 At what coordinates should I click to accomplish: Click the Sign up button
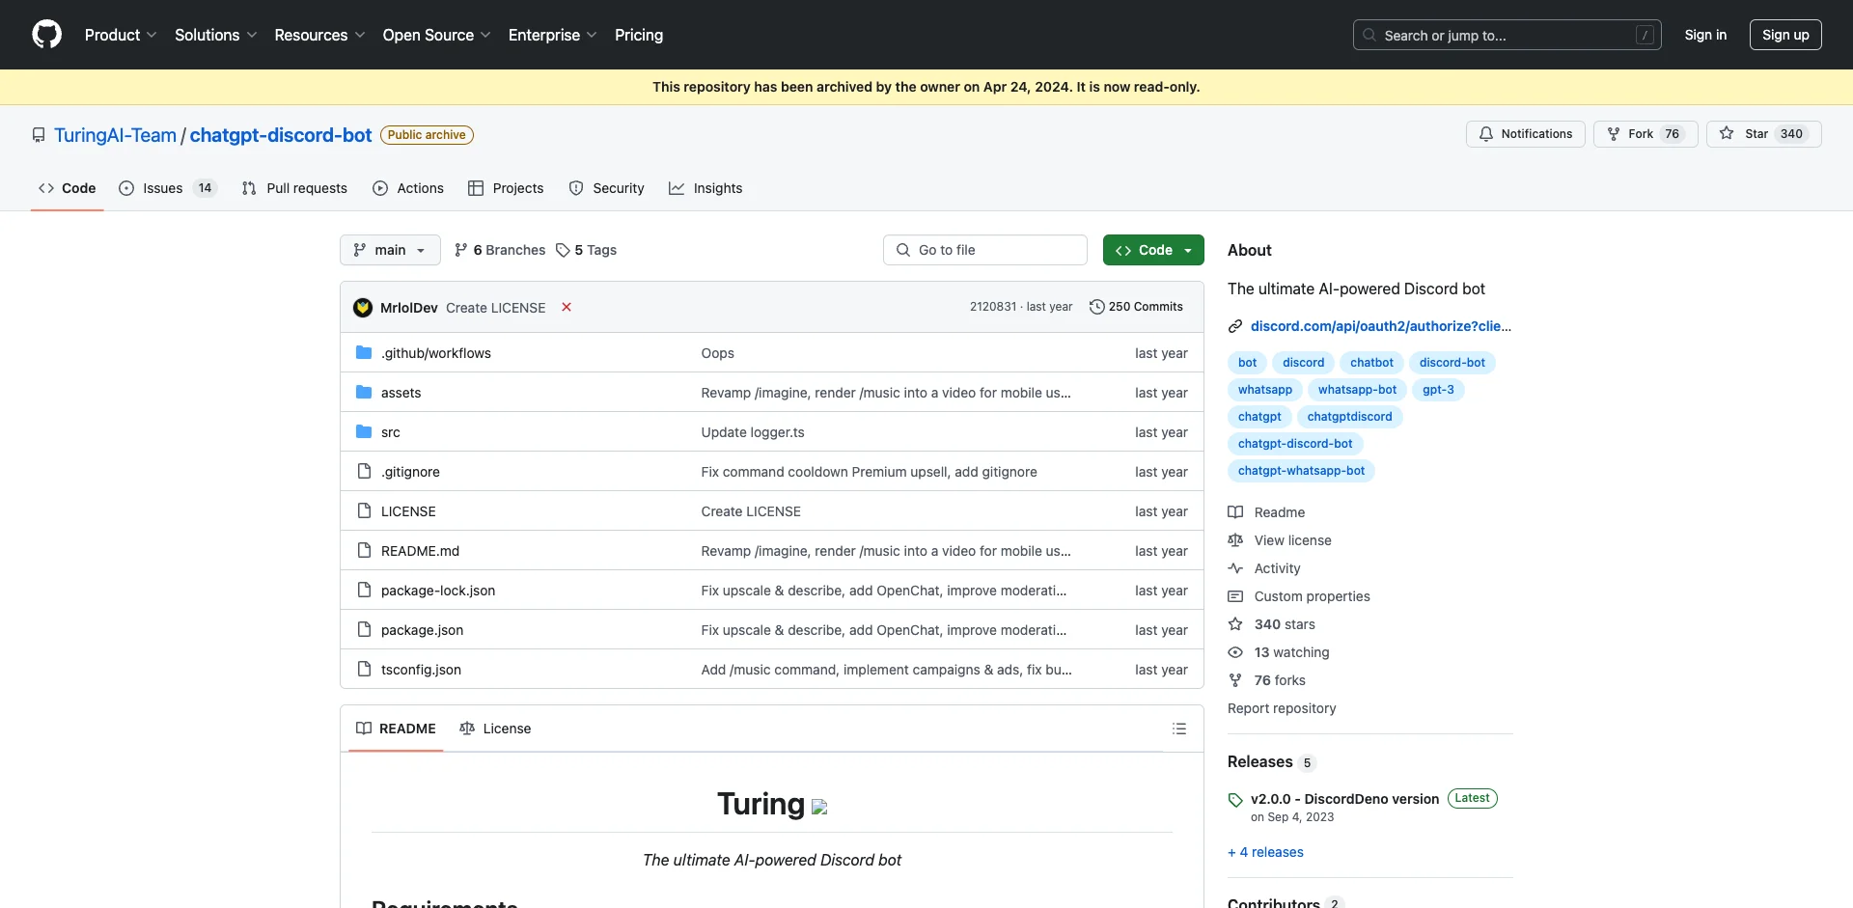click(1785, 35)
